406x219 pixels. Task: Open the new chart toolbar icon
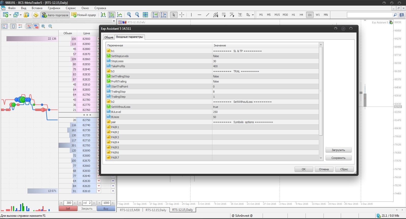coord(5,15)
